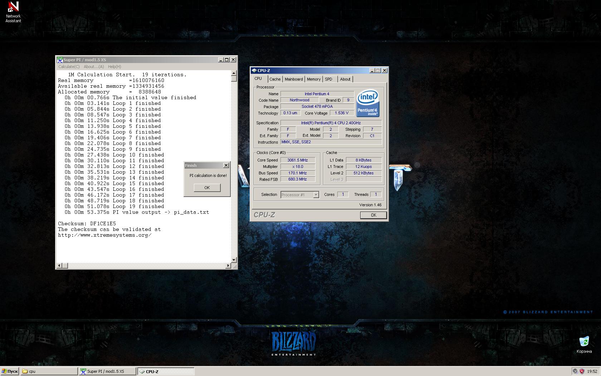This screenshot has height=376, width=601.
Task: Close the Finish dialog with X
Action: pyautogui.click(x=226, y=165)
